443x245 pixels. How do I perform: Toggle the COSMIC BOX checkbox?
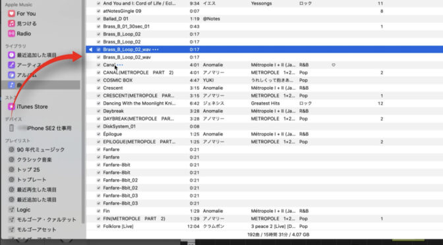tap(98, 80)
